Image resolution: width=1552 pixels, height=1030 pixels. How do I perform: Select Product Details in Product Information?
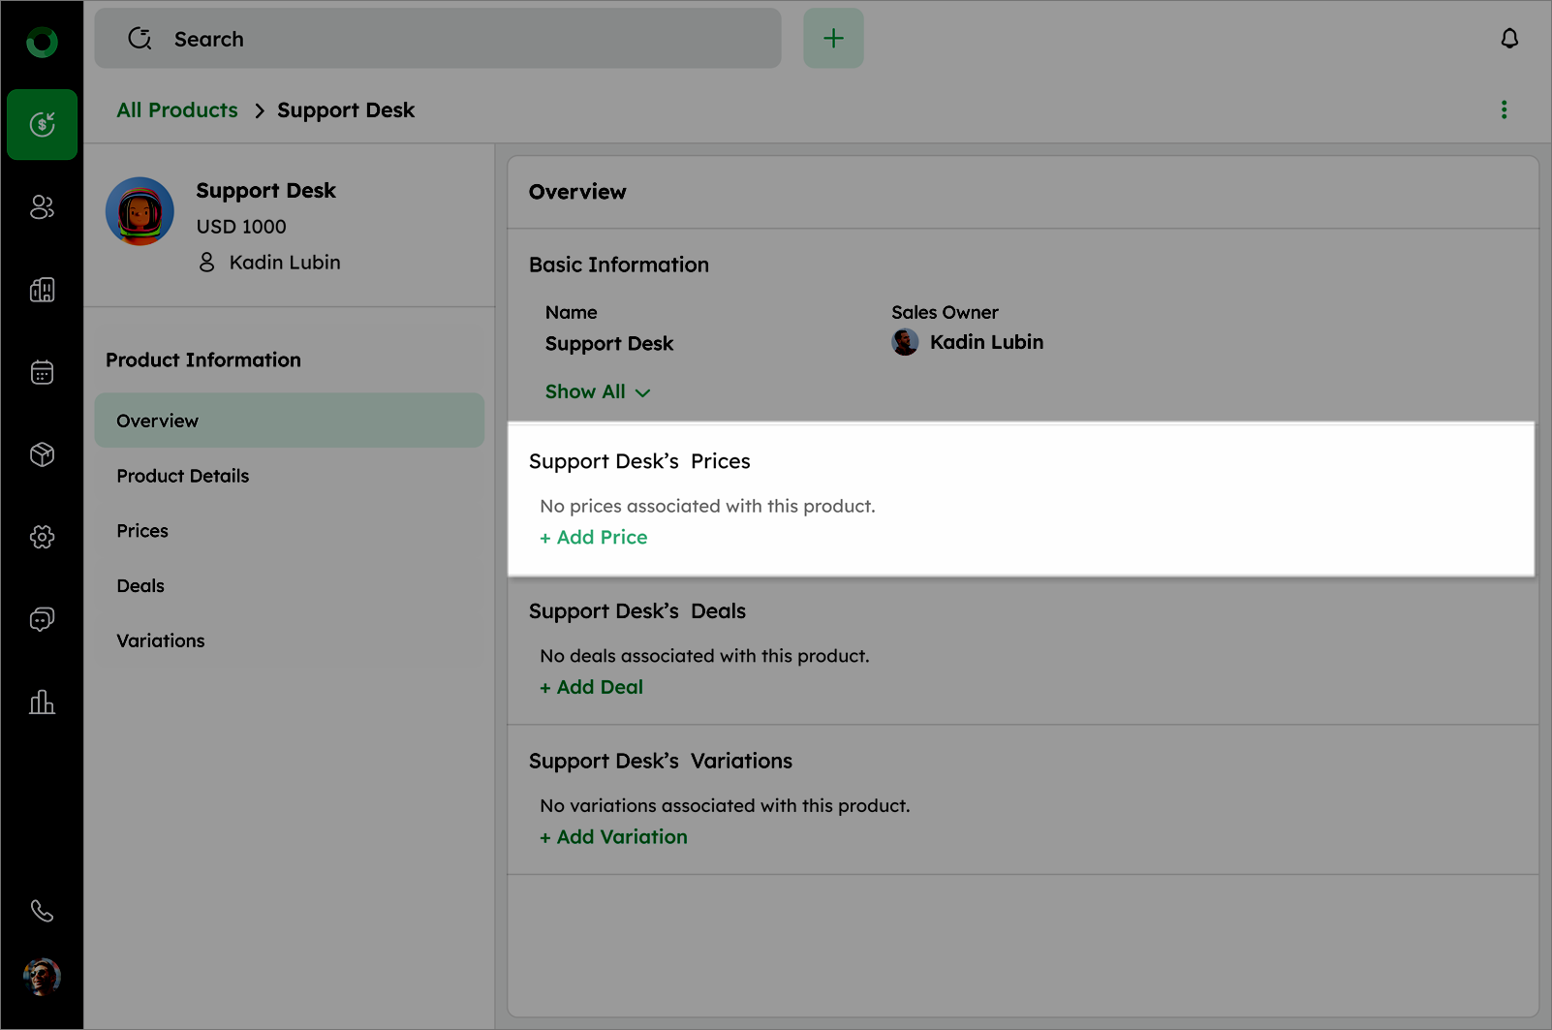pos(183,476)
